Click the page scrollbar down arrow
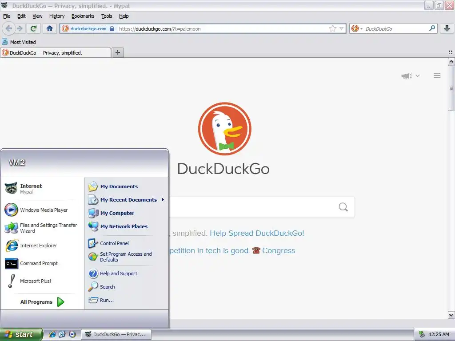The image size is (455, 341). click(x=451, y=315)
